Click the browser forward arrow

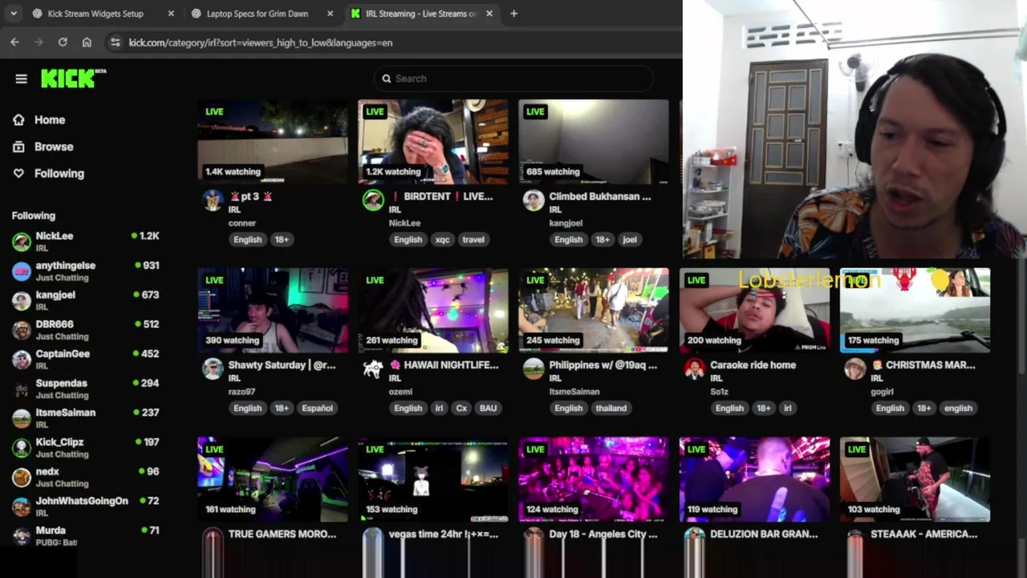point(39,43)
